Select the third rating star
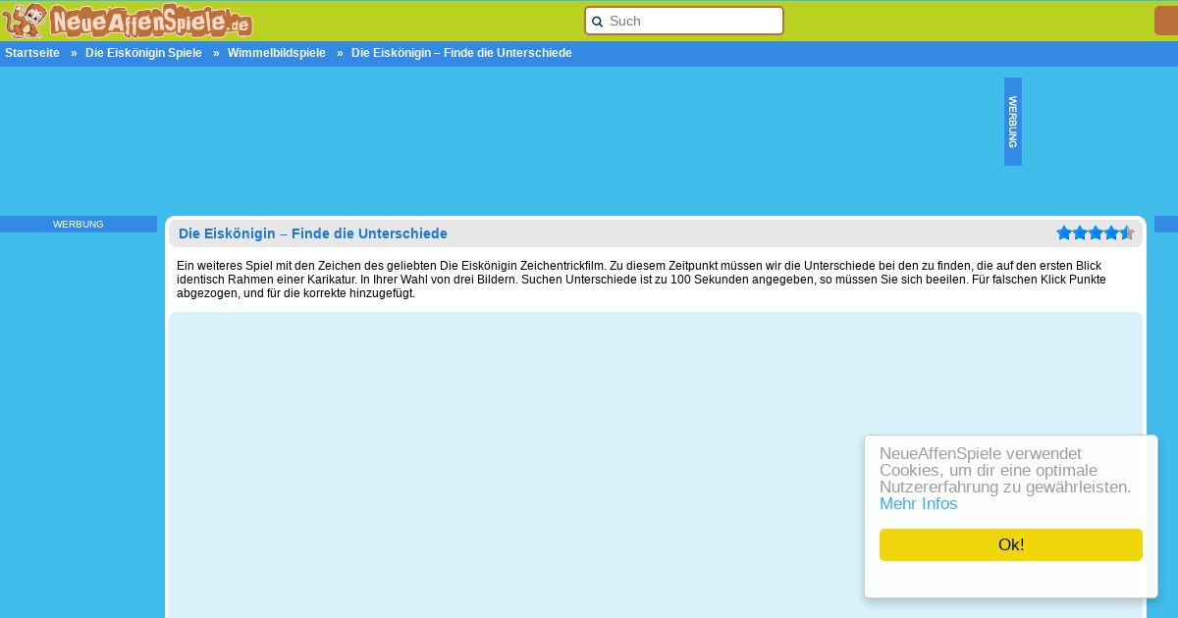Image resolution: width=1178 pixels, height=618 pixels. (1096, 232)
